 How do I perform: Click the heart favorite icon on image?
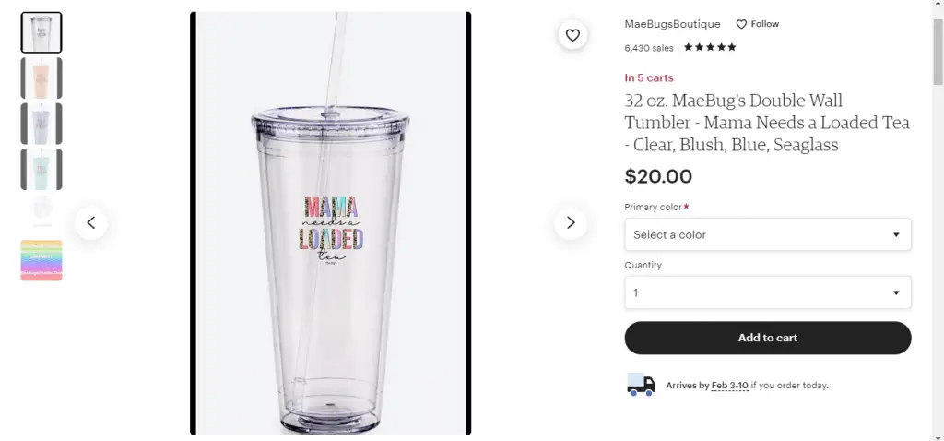pyautogui.click(x=572, y=35)
